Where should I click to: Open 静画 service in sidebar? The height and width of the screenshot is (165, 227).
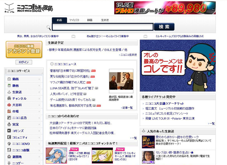pos(24,86)
